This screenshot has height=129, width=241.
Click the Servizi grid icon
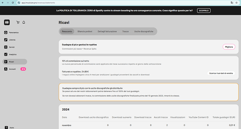click(6, 47)
